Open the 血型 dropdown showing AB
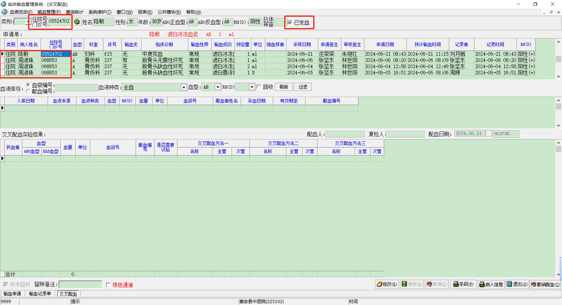This screenshot has width=562, height=305. (218, 87)
